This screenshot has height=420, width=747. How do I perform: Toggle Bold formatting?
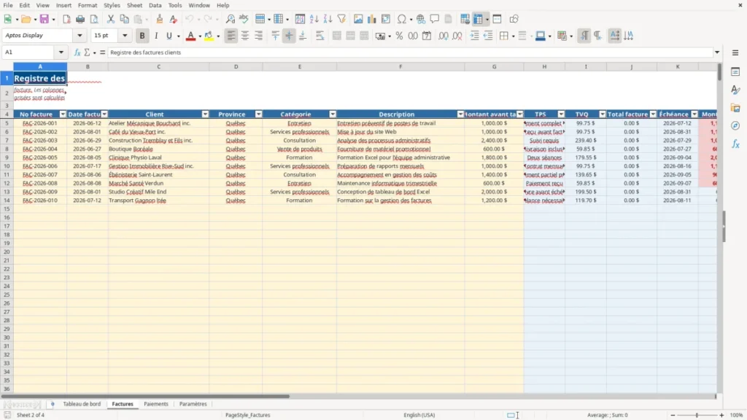[x=142, y=36]
